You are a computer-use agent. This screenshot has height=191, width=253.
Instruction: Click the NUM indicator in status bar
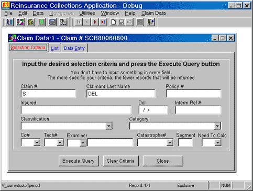pos(226,185)
